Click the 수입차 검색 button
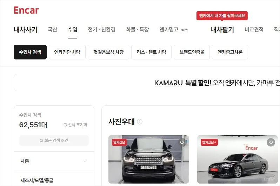 pos(30,52)
